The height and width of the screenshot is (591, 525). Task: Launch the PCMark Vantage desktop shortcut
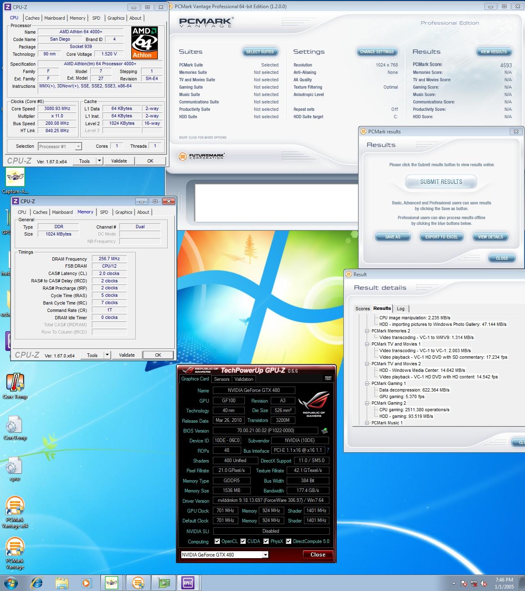point(15,553)
